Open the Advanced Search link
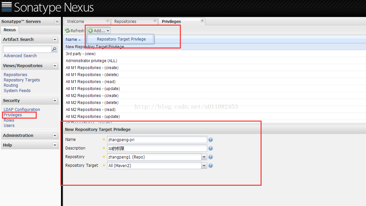366x206 pixels. coord(20,56)
